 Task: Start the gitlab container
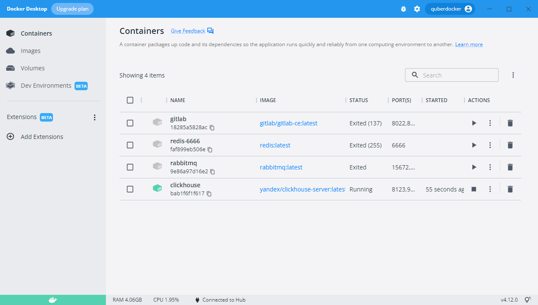pos(474,123)
